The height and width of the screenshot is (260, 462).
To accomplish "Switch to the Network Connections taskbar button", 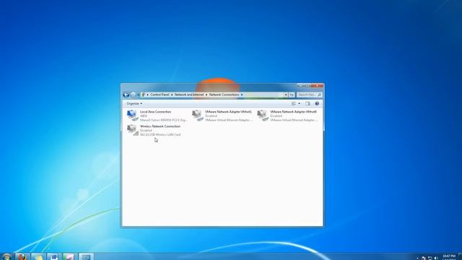I will coord(86,257).
